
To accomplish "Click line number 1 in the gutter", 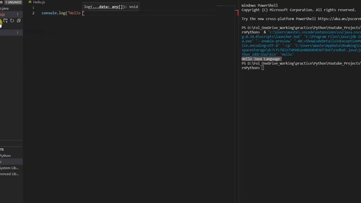I will point(33,8).
